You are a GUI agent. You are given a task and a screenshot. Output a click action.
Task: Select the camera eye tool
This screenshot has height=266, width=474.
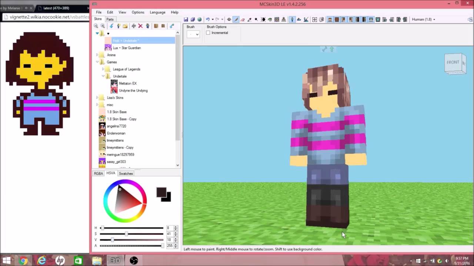point(229,19)
